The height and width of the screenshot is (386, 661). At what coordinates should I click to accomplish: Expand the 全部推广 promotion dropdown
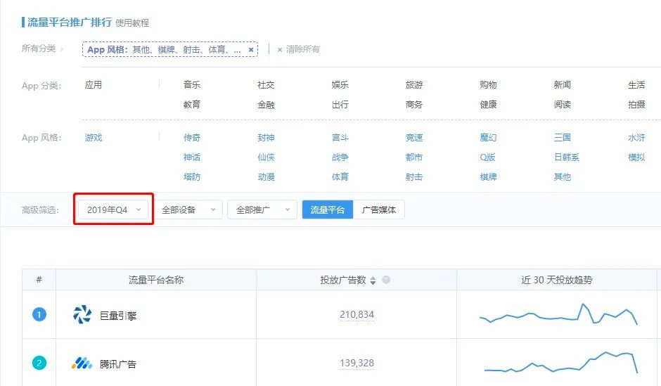[262, 210]
